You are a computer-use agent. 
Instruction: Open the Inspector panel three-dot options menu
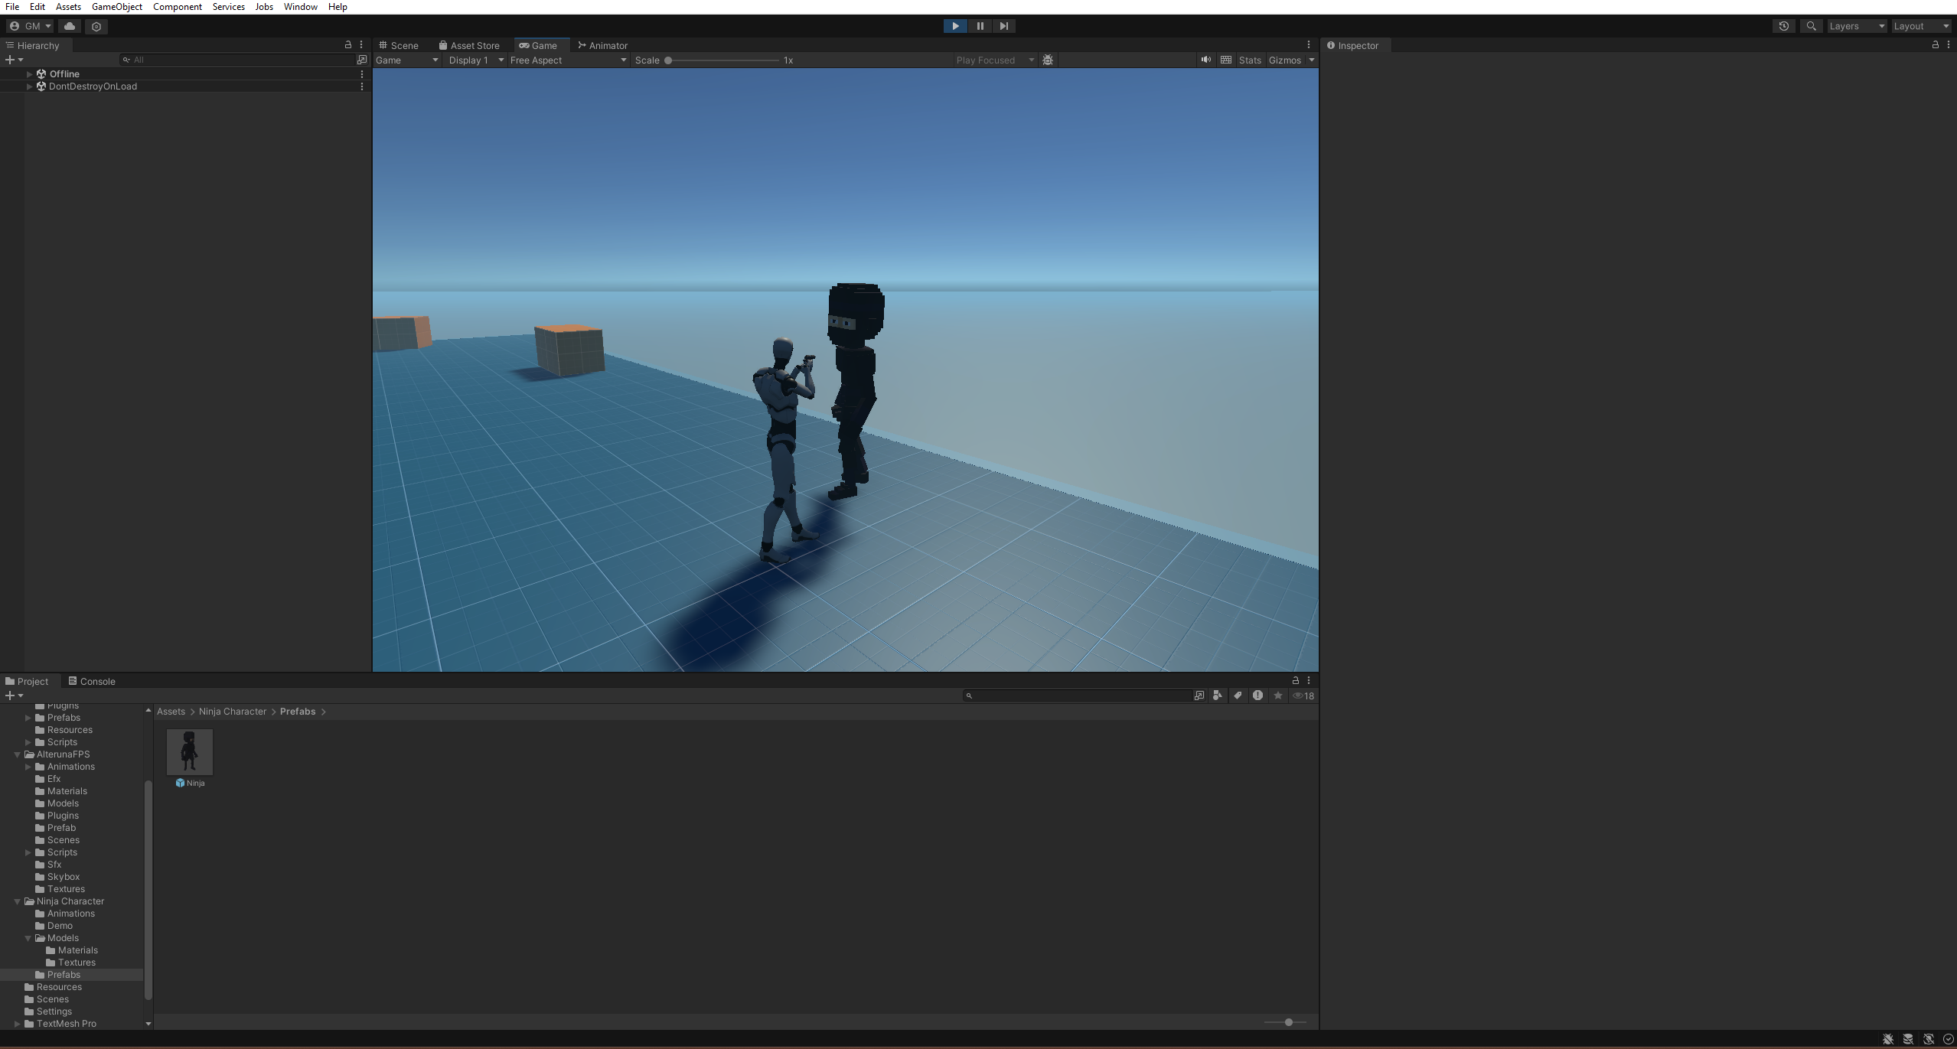point(1949,45)
